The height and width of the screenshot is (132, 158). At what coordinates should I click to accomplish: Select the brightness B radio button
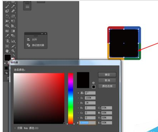(x=78, y=103)
